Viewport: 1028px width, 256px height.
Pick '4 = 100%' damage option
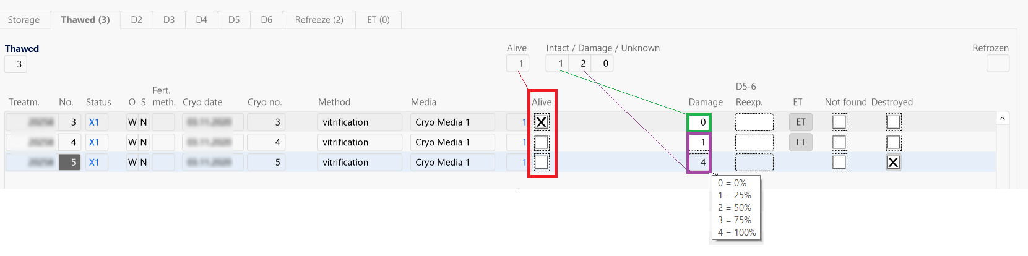[737, 233]
